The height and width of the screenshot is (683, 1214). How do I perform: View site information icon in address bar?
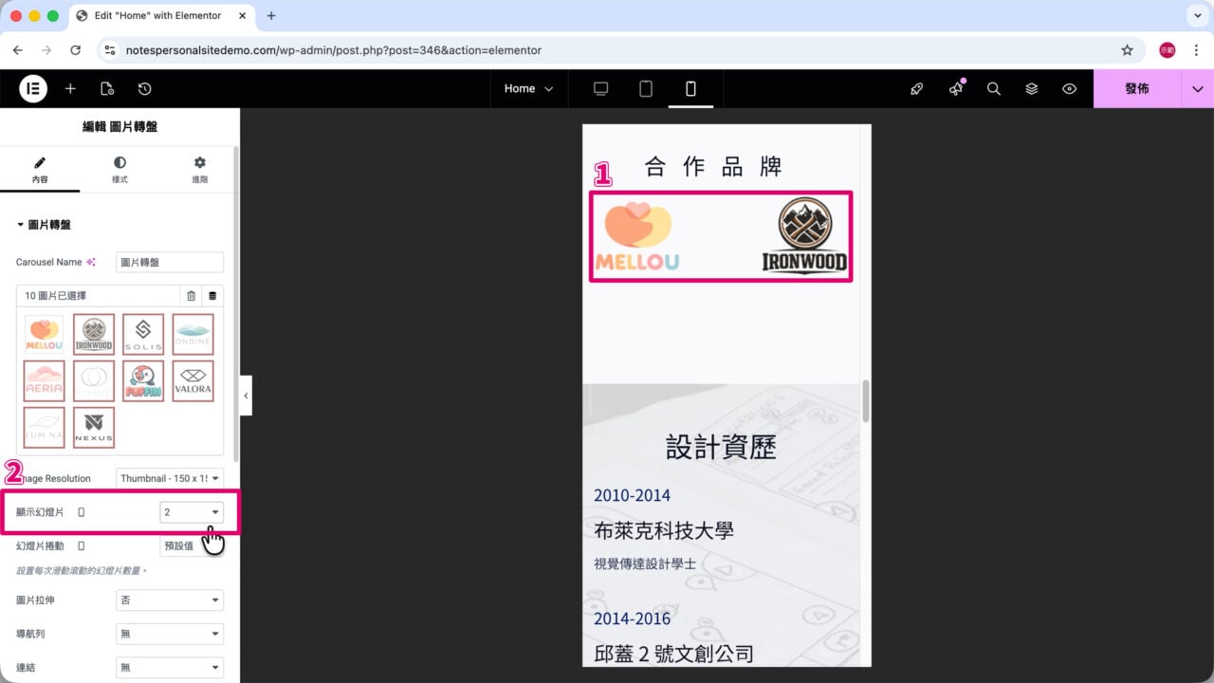tap(110, 50)
